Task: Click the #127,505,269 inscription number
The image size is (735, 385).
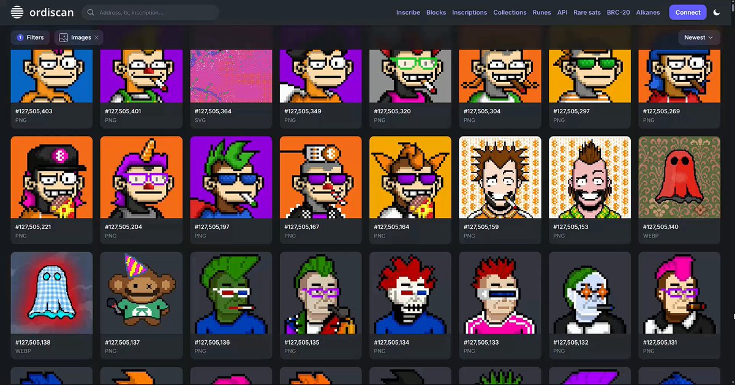Action: coord(661,111)
